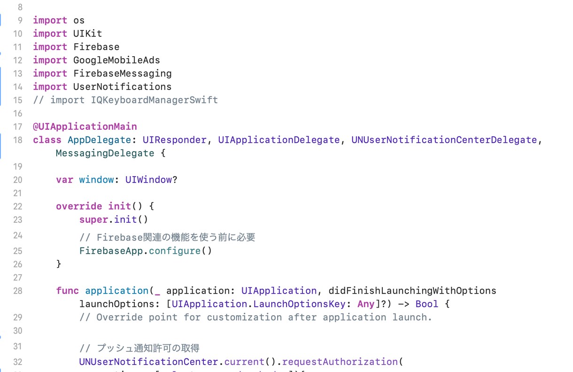Screen dimensions: 573x372
Task: Click line number 9 in gutter
Action: [20, 21]
